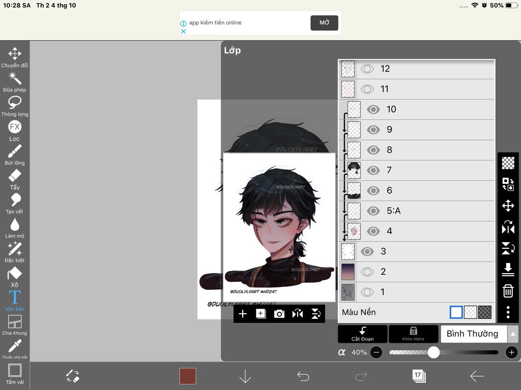Select the Đũa phép magic wand tool

pyautogui.click(x=15, y=82)
